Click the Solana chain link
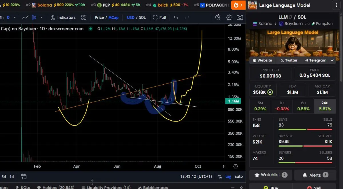Image resolution: width=343 pixels, height=189 pixels. tap(263, 24)
